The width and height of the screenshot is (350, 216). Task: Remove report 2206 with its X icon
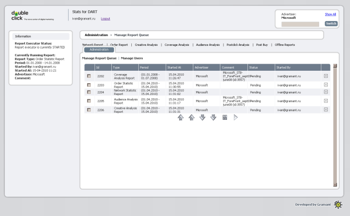click(326, 110)
